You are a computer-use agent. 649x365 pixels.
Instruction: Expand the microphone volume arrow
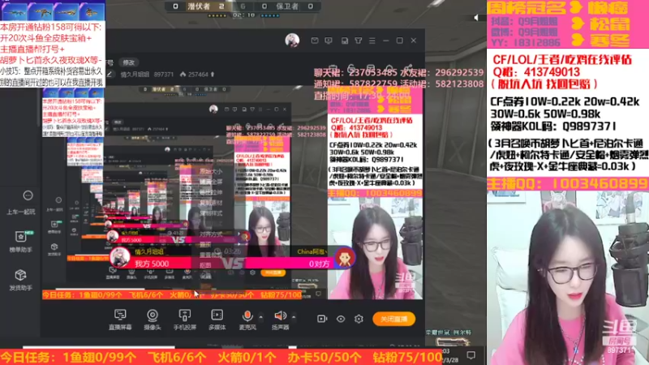pyautogui.click(x=260, y=317)
